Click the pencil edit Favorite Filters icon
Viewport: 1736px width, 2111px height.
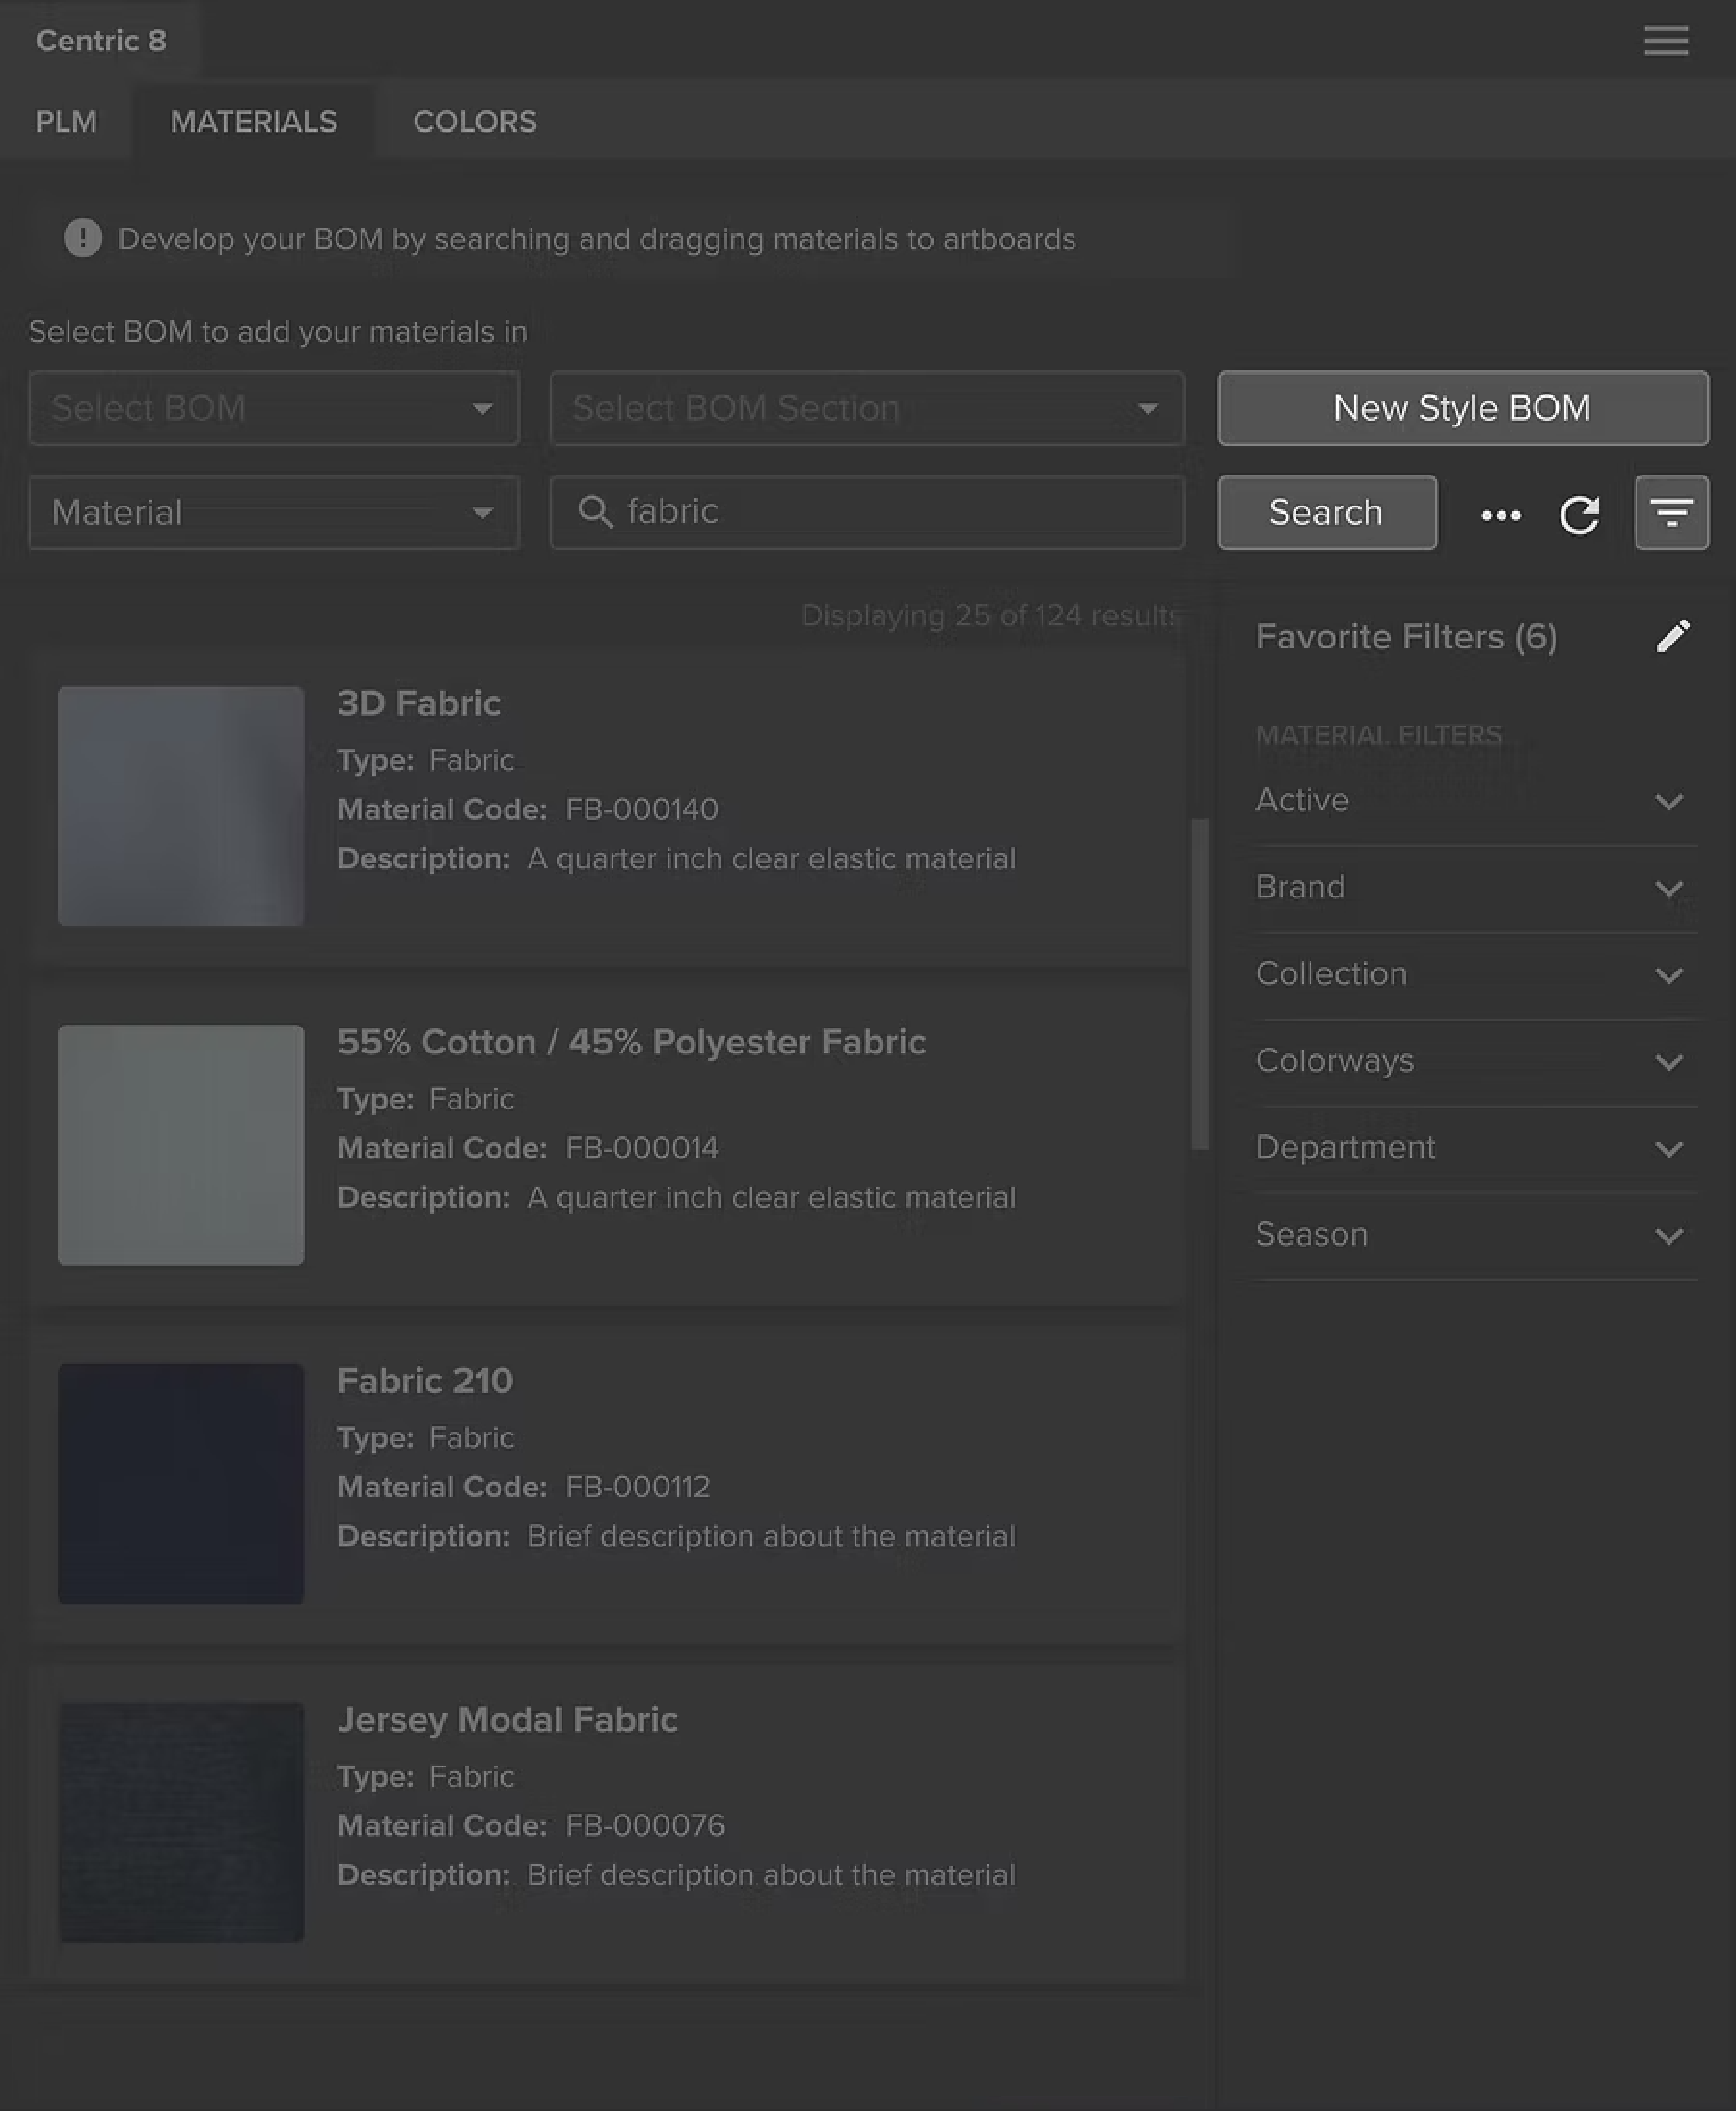pos(1672,636)
